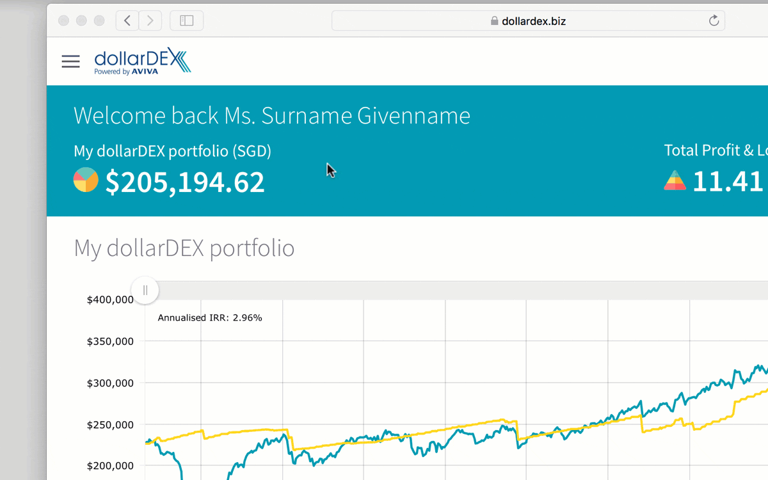This screenshot has height=480, width=768.
Task: Click the fullscreen window button
Action: [x=99, y=21]
